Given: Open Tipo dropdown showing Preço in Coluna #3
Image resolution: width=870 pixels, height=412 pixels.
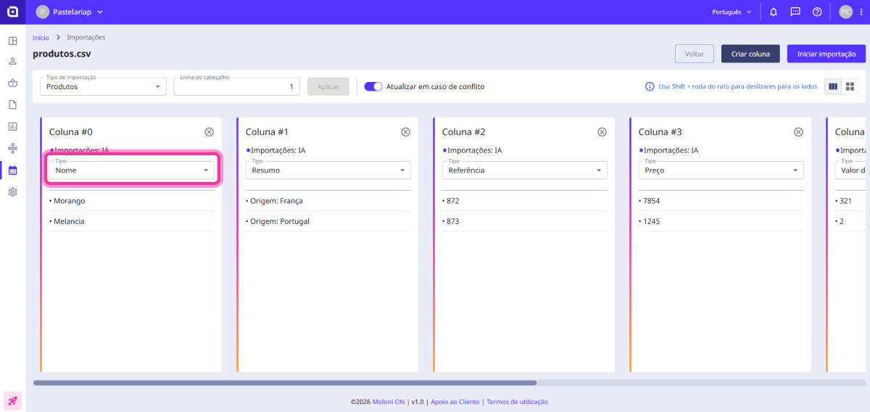Looking at the screenshot, I should 721,170.
